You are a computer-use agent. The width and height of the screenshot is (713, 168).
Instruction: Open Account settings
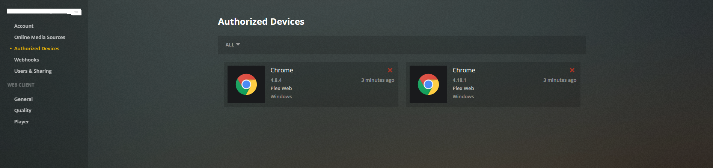[24, 26]
